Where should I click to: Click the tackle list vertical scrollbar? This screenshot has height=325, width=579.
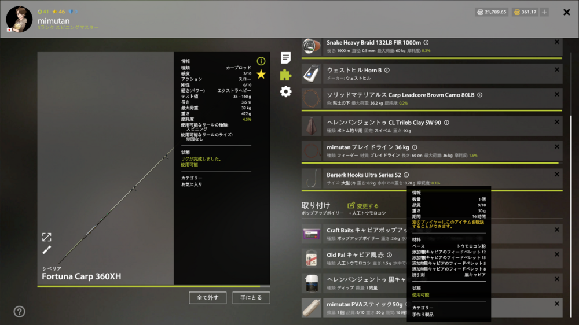click(x=571, y=216)
